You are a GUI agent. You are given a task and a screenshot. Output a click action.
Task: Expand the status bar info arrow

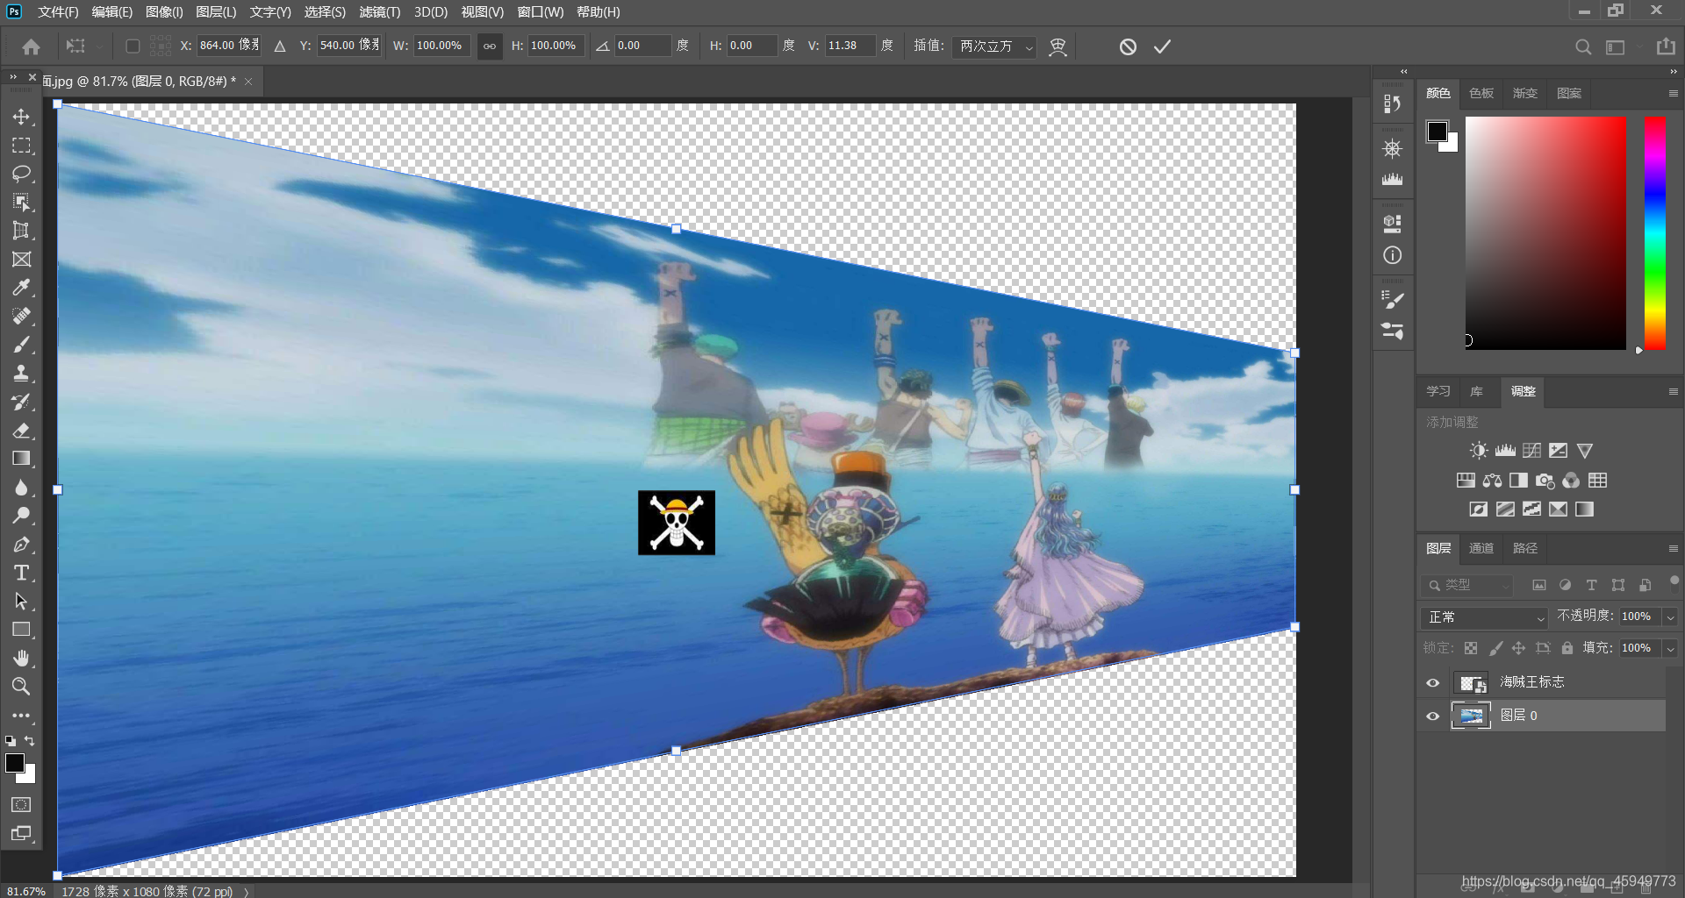[x=247, y=892]
